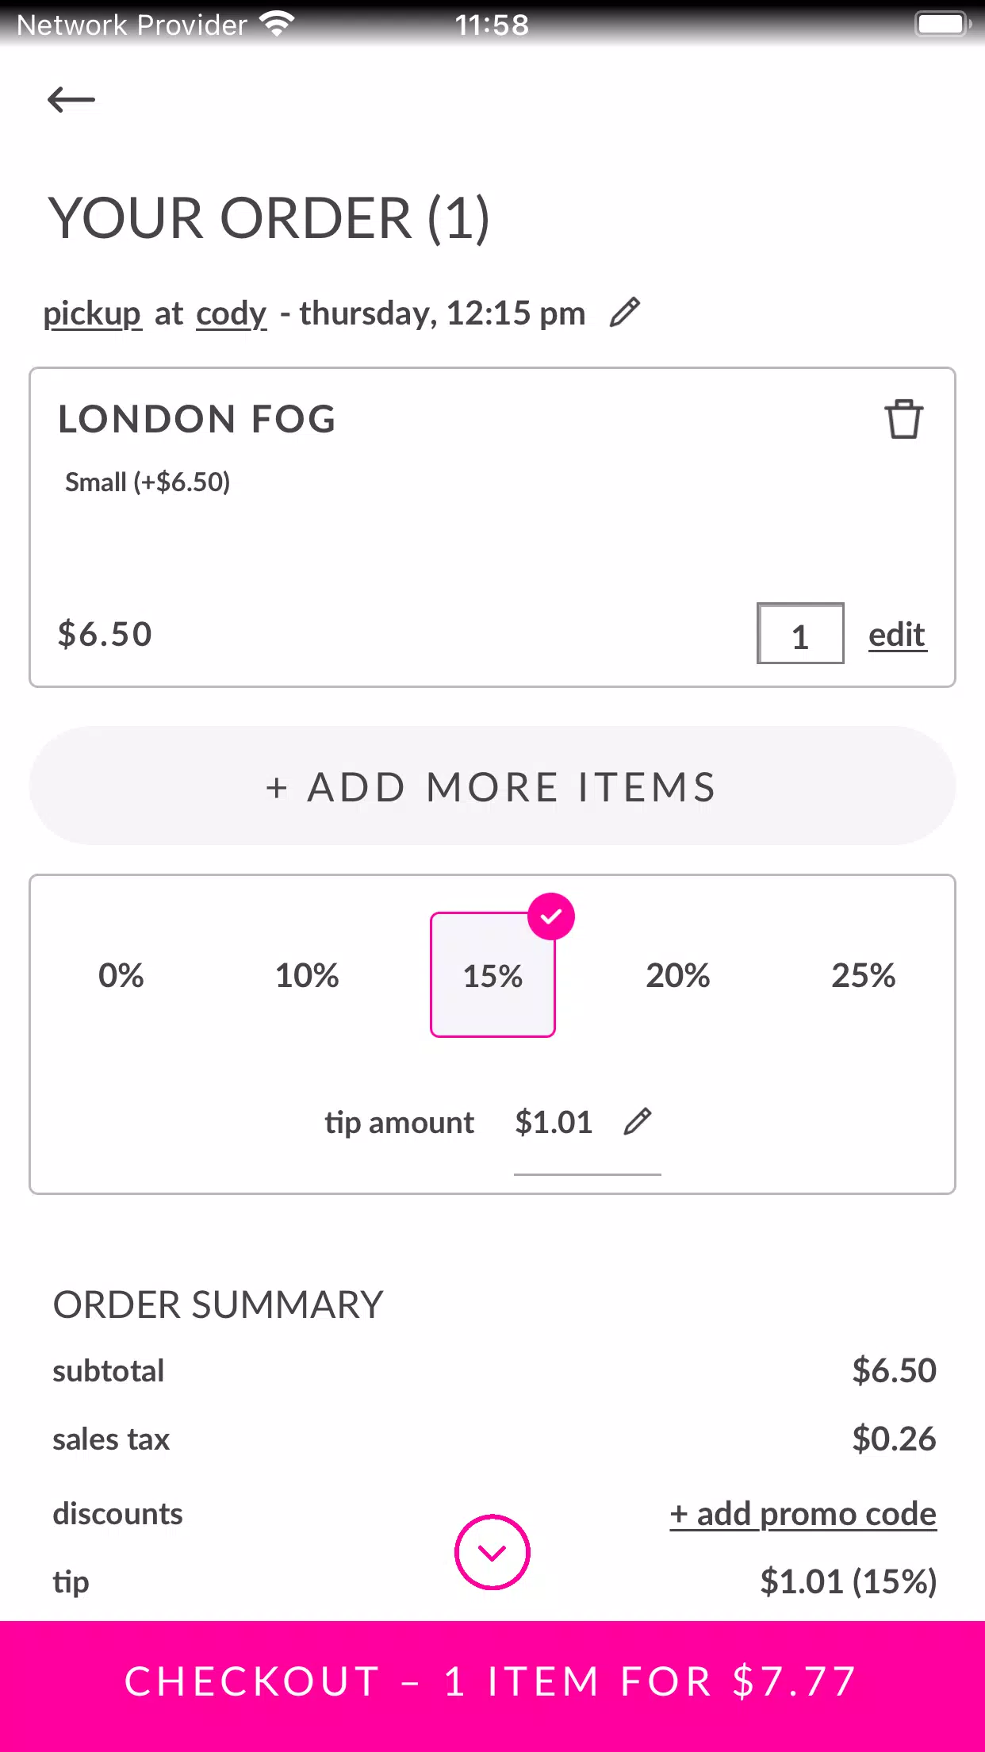Tap pink checkmark badge on 15% tip
Screen dimensions: 985x1752
[551, 916]
